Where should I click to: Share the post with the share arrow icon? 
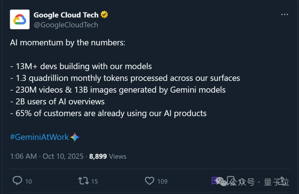[x=282, y=181]
